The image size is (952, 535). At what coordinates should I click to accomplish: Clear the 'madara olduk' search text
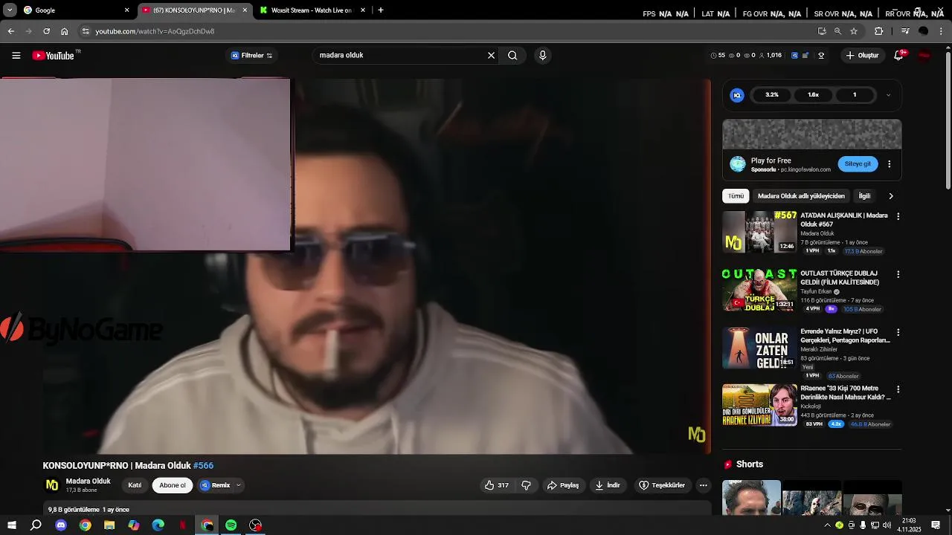coord(491,56)
